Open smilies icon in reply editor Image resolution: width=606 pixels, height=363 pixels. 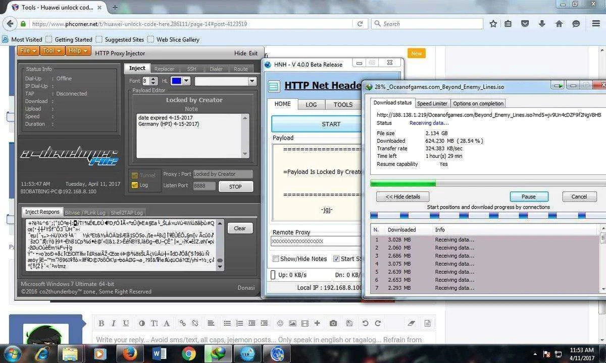coord(280,323)
